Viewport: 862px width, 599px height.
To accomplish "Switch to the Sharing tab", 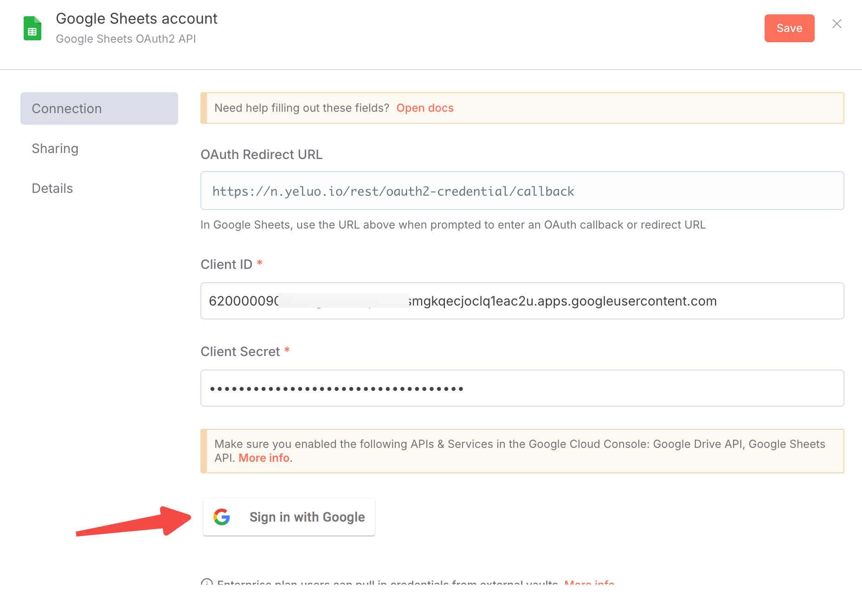I will click(55, 148).
